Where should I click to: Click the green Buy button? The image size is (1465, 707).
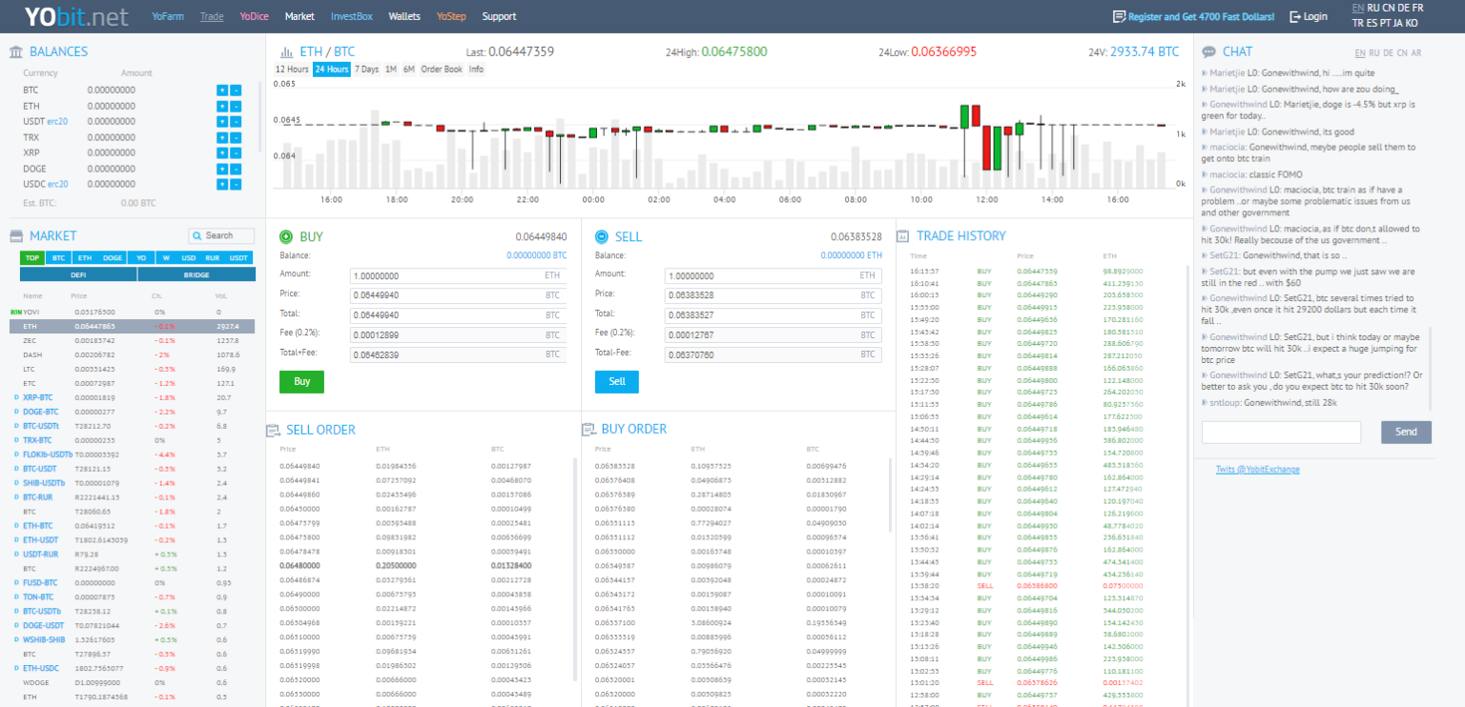point(301,382)
